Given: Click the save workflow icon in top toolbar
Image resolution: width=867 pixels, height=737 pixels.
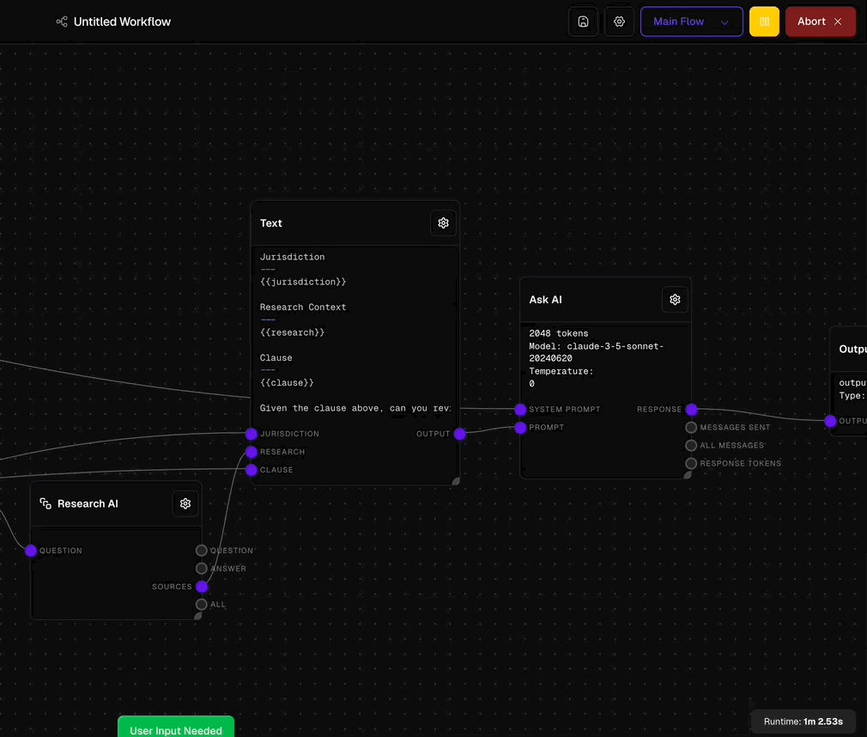Looking at the screenshot, I should tap(583, 21).
